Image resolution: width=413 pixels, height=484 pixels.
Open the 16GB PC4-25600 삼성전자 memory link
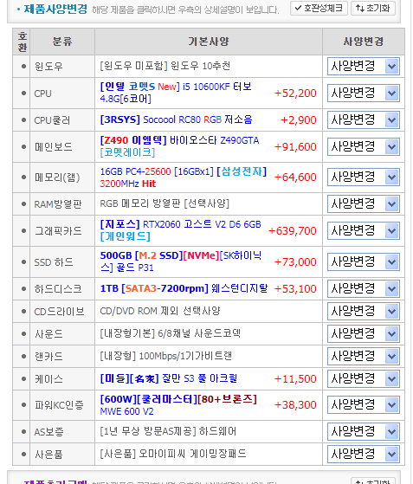(x=183, y=177)
